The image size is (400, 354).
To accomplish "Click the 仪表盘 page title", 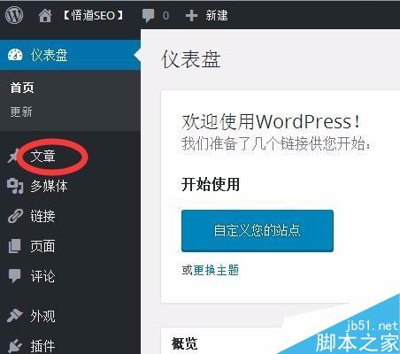I will 191,59.
